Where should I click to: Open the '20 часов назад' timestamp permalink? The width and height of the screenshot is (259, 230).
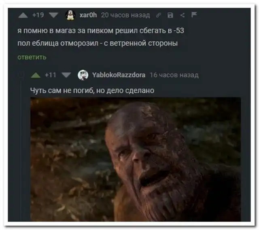coord(125,15)
